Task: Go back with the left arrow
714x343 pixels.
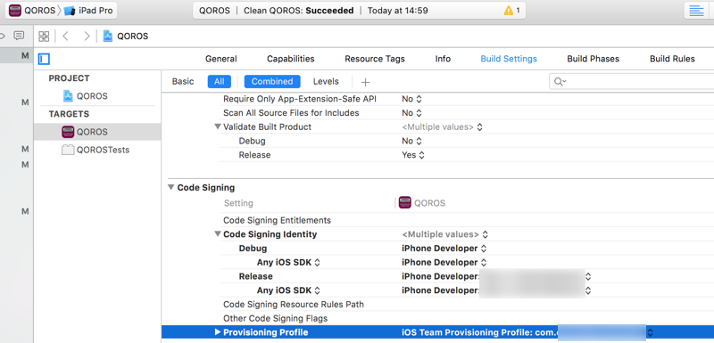Action: pyautogui.click(x=65, y=37)
